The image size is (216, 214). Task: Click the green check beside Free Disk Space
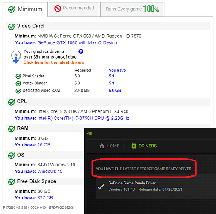pyautogui.click(x=12, y=182)
